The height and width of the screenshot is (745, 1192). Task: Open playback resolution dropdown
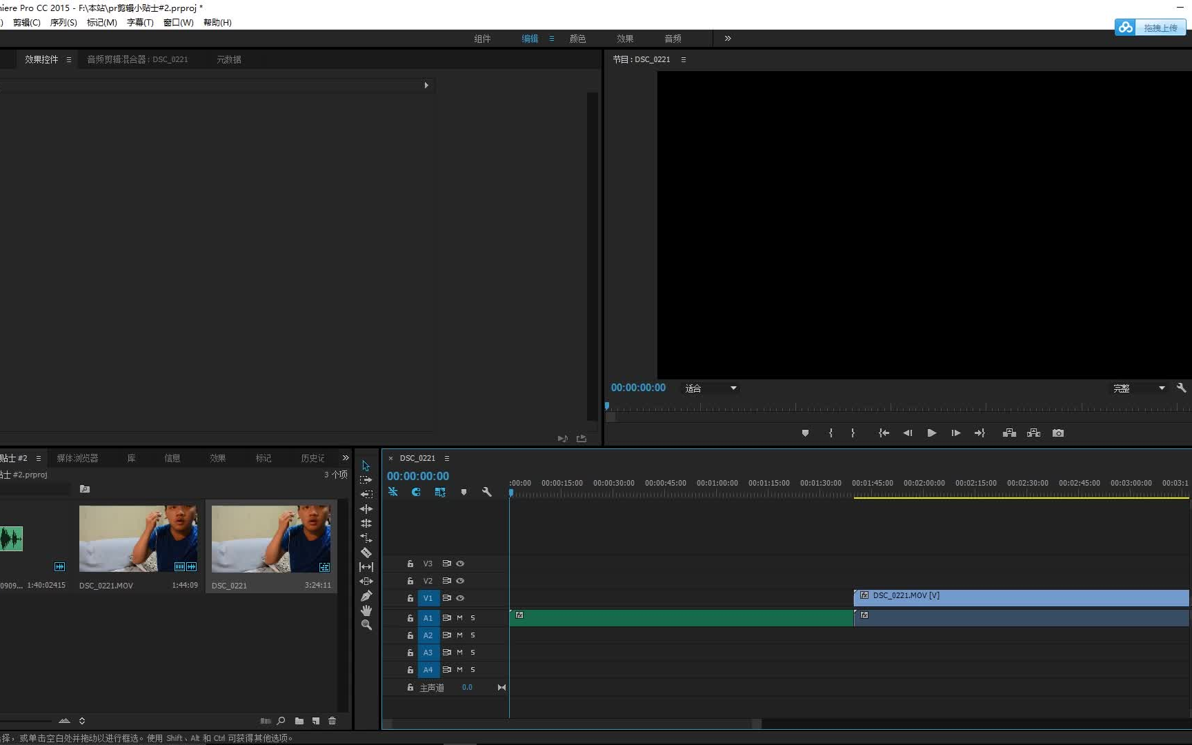point(1139,388)
